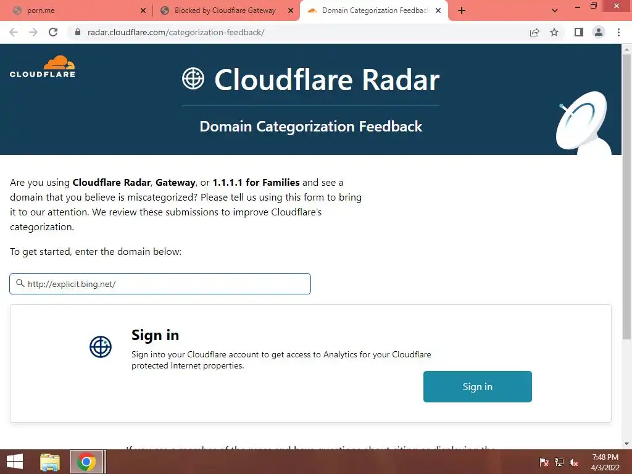Click the Sign in button
Screen dimensions: 632x474
pos(478,386)
